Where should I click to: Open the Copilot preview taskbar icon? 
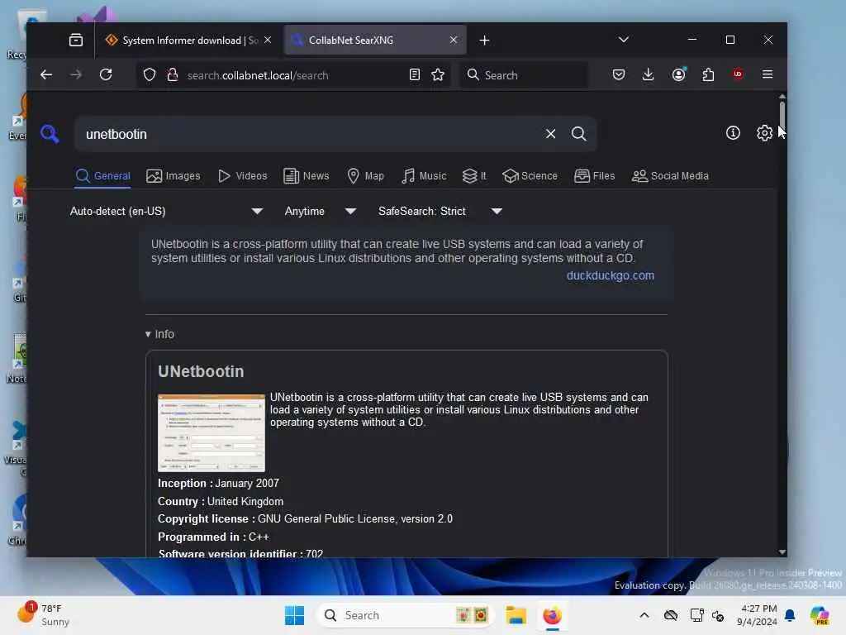point(820,615)
